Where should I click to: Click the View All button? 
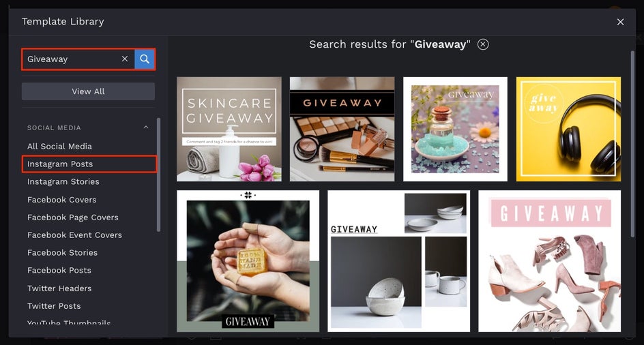coord(88,91)
